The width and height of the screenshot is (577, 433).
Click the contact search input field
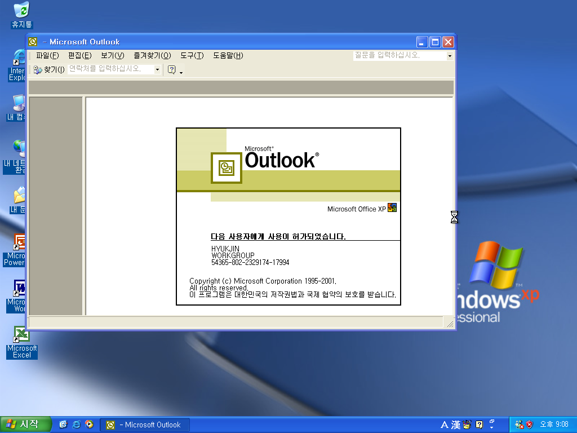(x=111, y=69)
